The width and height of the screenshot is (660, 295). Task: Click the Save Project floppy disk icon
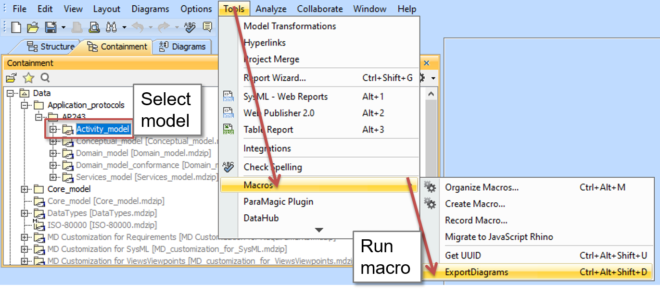pyautogui.click(x=51, y=27)
